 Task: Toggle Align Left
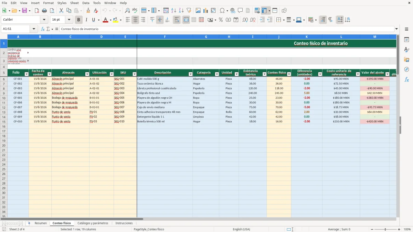click(128, 20)
